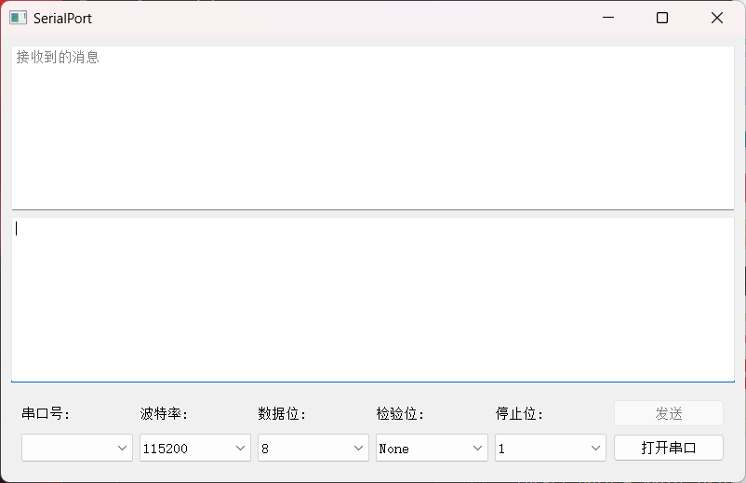Expand the 波特率 dropdown showing 115200

195,448
